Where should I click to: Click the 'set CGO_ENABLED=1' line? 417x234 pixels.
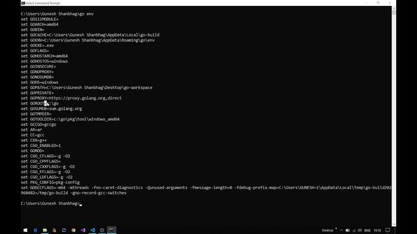40,146
